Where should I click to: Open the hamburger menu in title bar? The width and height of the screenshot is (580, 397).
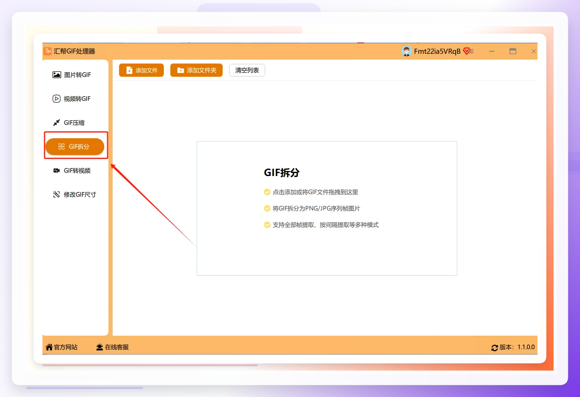coord(472,51)
